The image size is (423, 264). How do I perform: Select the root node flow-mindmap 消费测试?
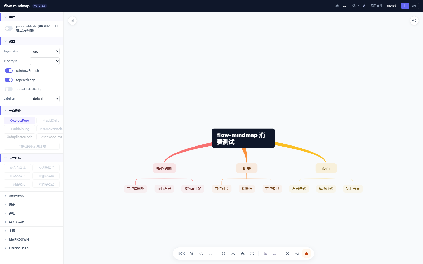pyautogui.click(x=243, y=138)
